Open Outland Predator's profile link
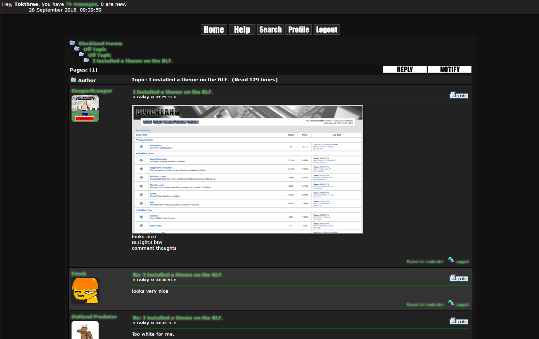 94,317
